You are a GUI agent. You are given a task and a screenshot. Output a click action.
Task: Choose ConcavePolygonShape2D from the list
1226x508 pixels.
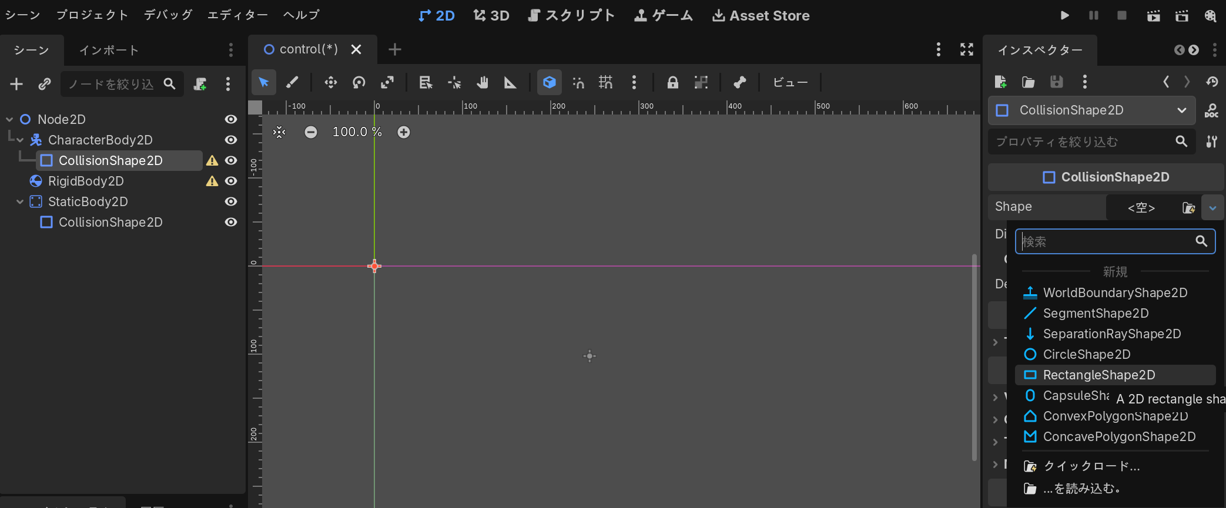pos(1115,436)
